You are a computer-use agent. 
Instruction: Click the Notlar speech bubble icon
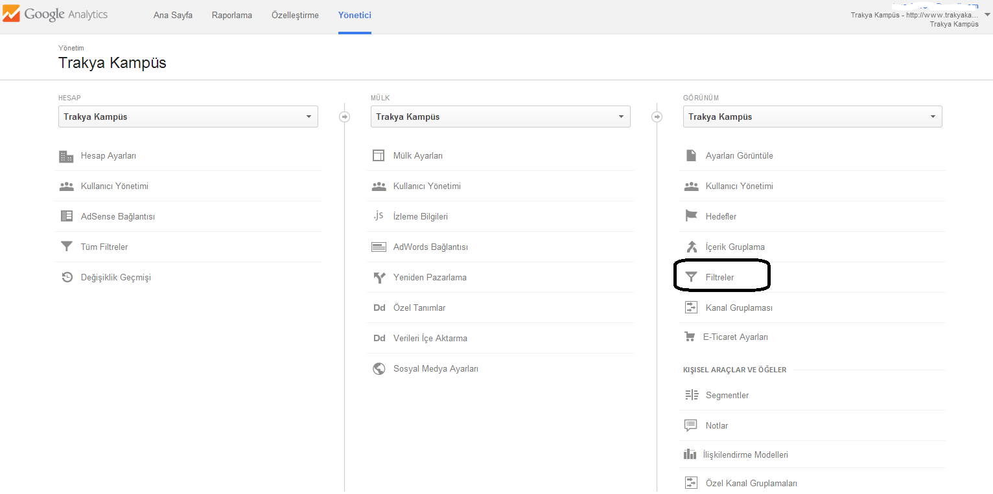[691, 425]
